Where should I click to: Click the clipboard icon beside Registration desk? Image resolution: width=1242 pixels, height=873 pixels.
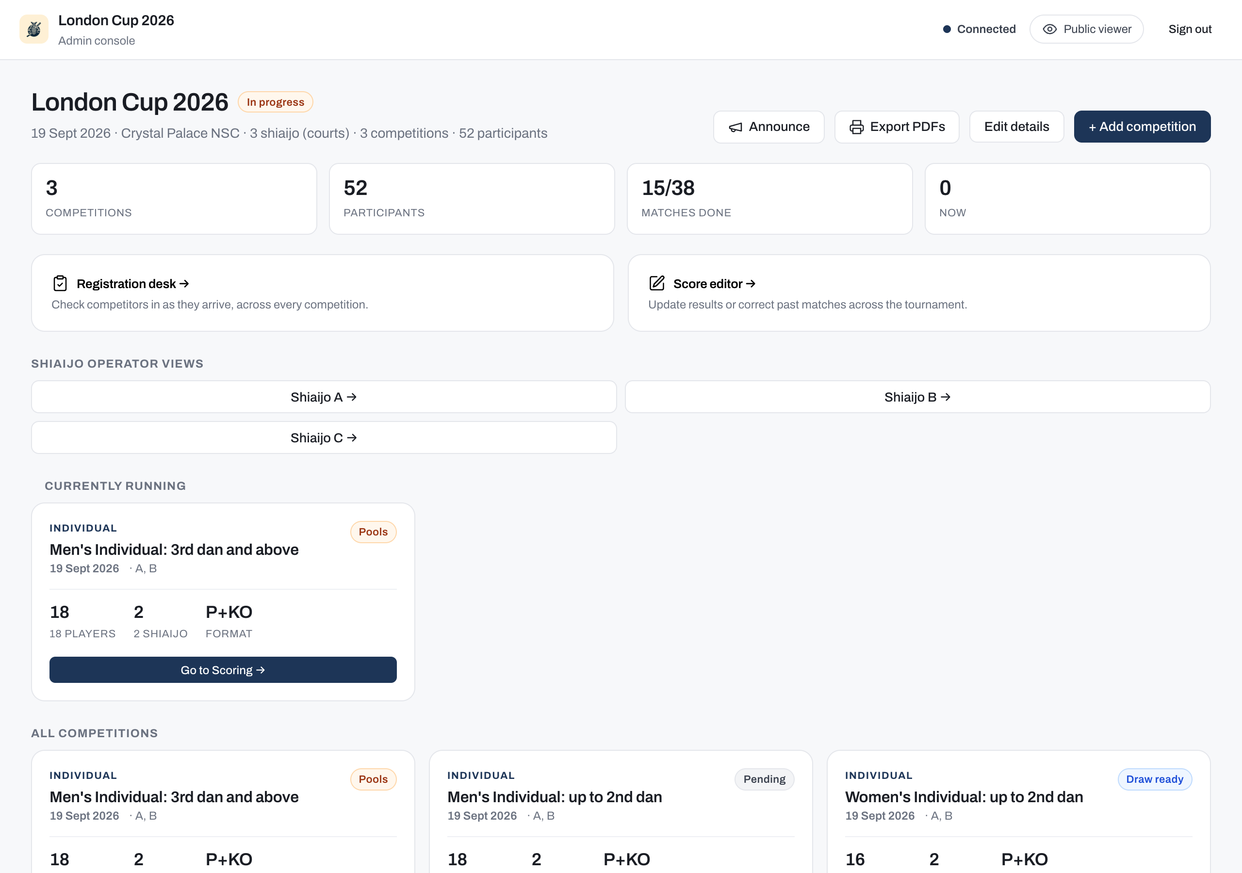(x=60, y=283)
